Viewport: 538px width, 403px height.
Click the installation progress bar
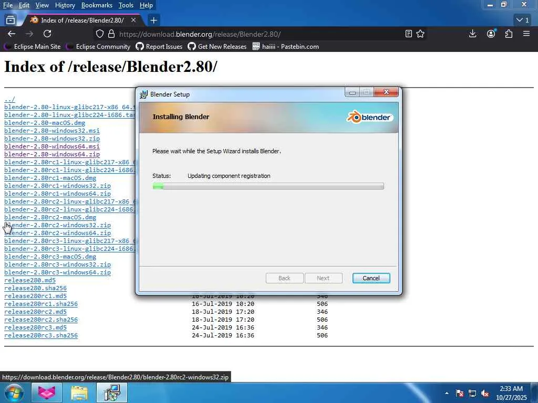tap(268, 186)
